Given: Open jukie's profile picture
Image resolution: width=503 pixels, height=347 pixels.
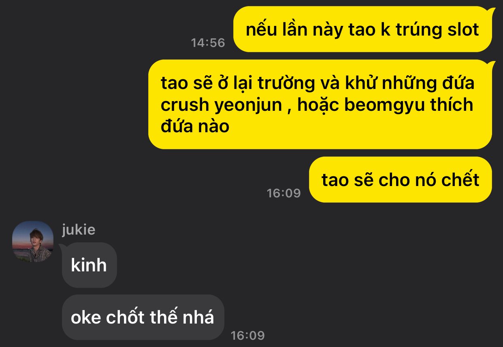Looking at the screenshot, I should [33, 241].
